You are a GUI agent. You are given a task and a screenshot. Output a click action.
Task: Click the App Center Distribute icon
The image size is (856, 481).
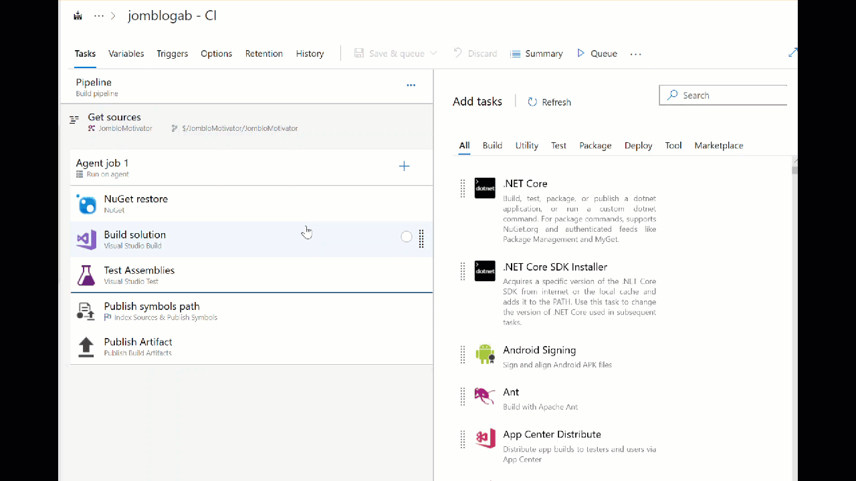click(x=485, y=438)
